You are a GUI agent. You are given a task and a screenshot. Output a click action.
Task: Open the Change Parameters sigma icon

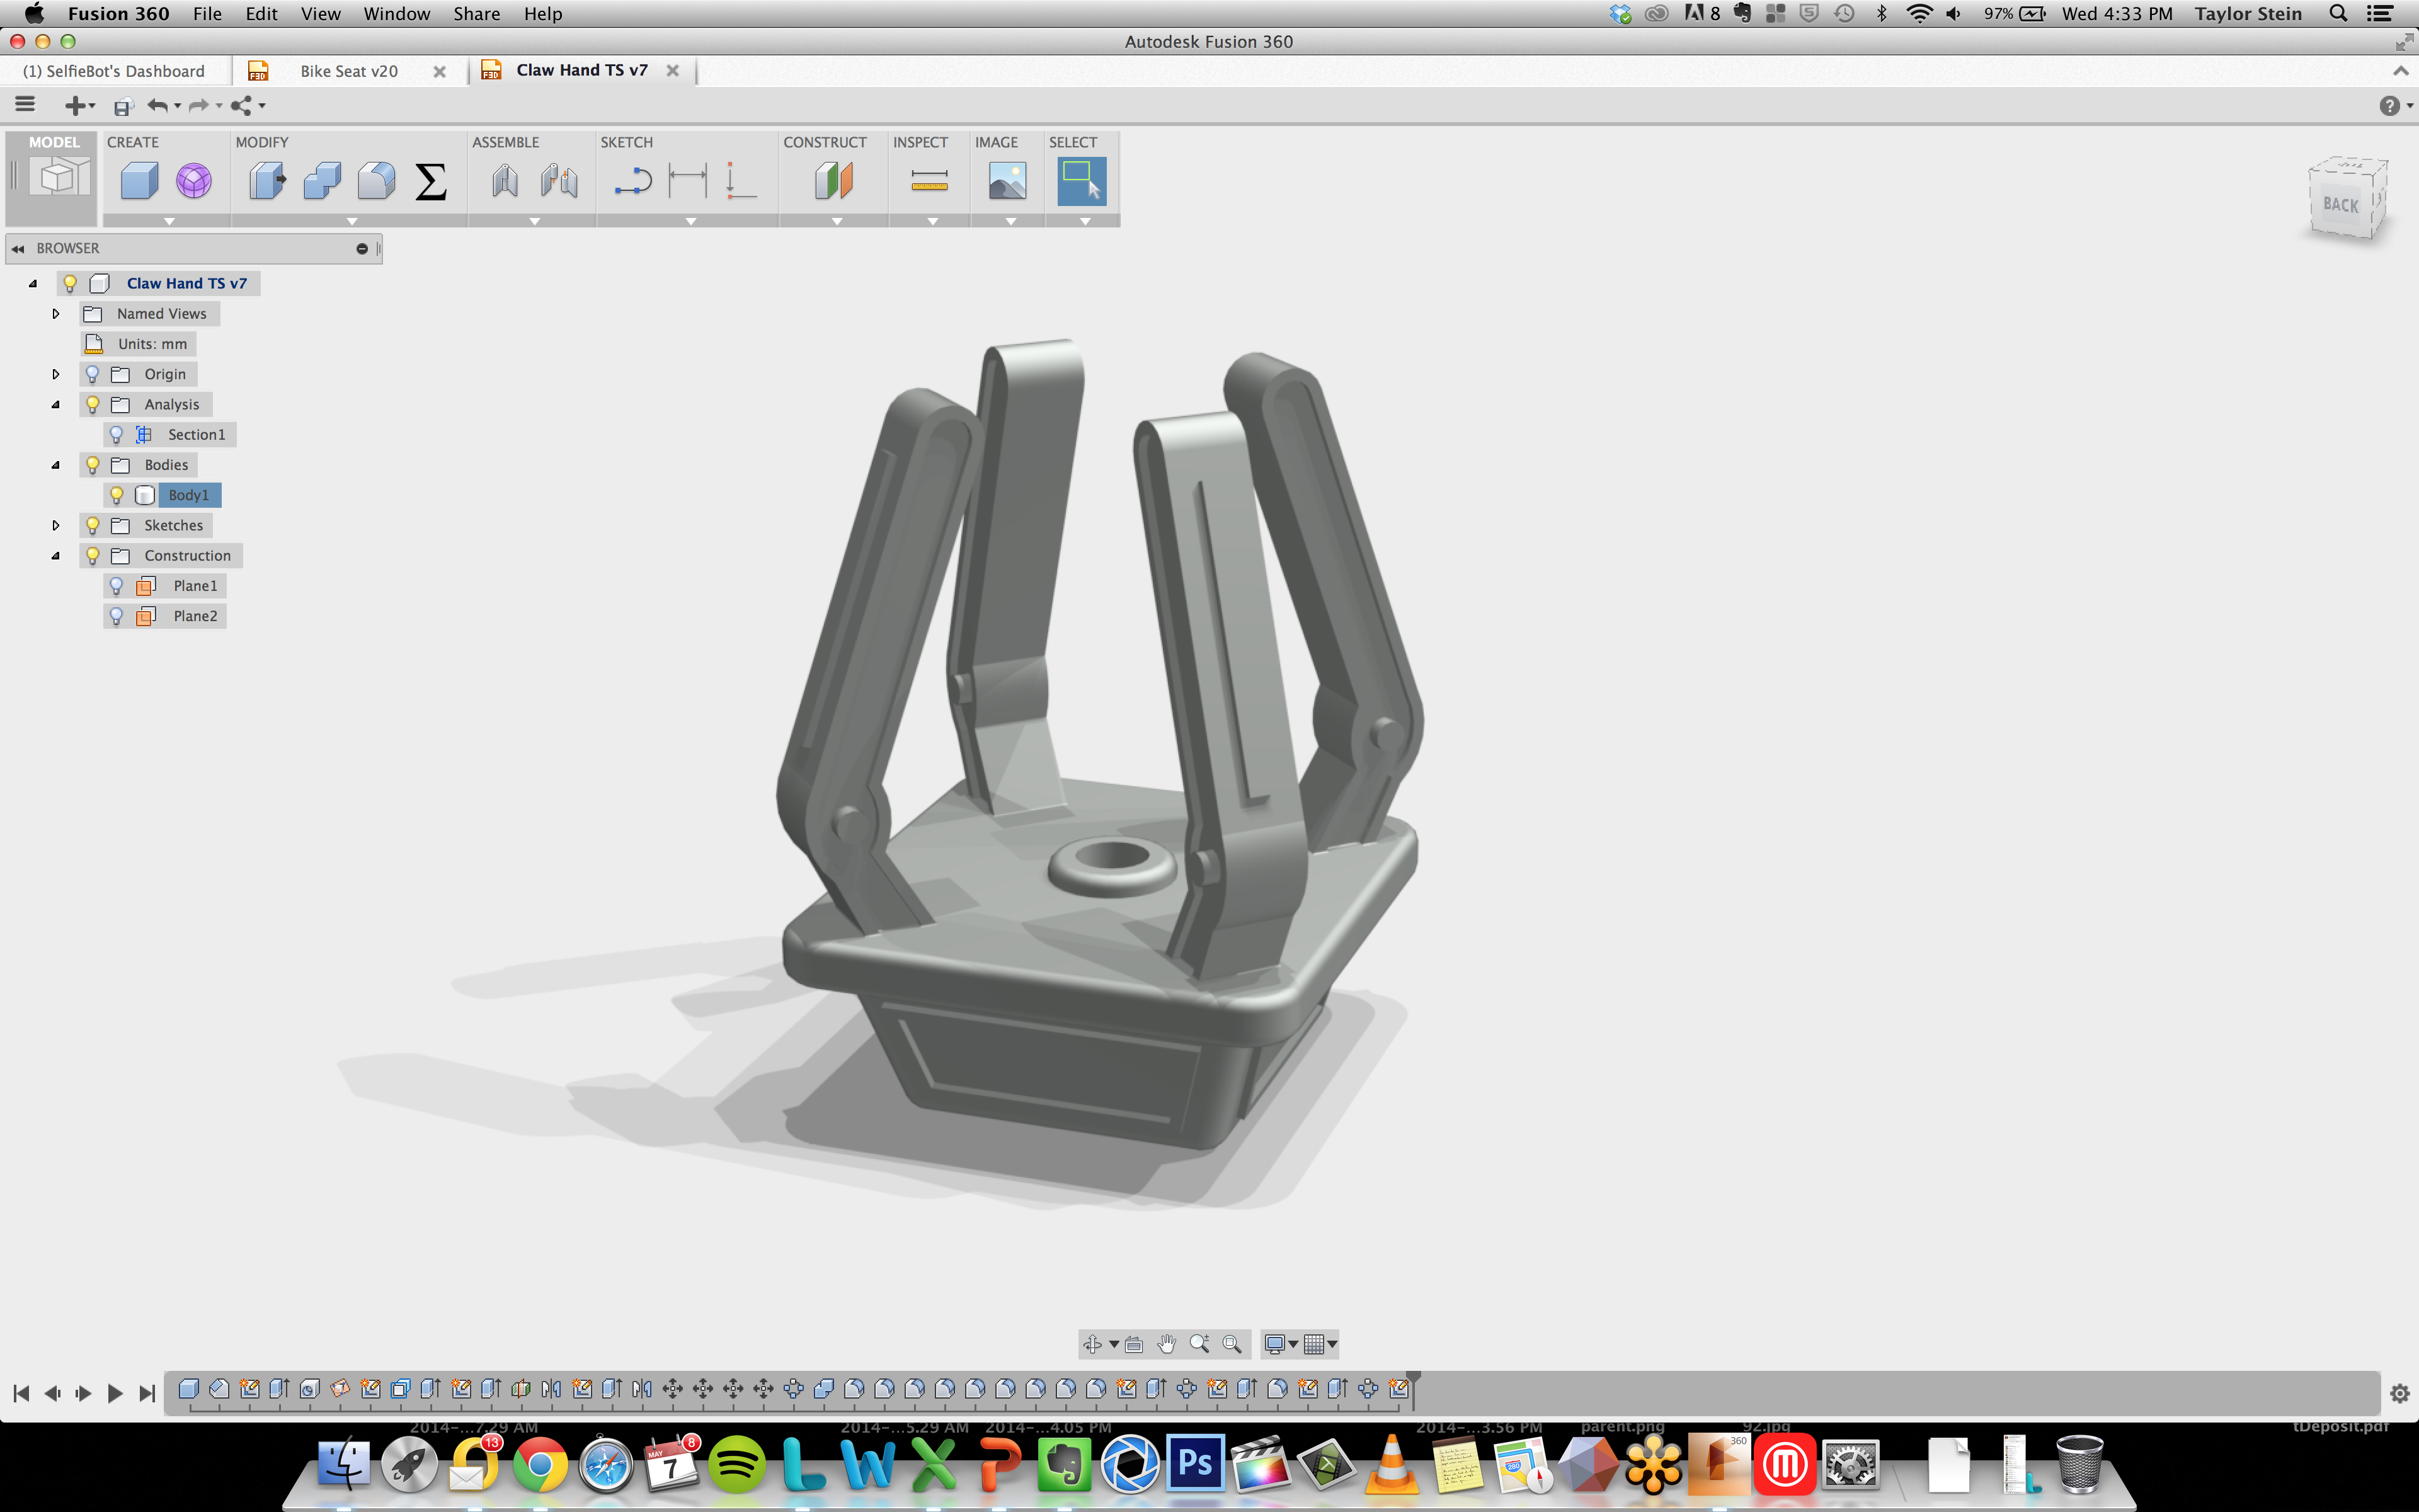(x=431, y=181)
